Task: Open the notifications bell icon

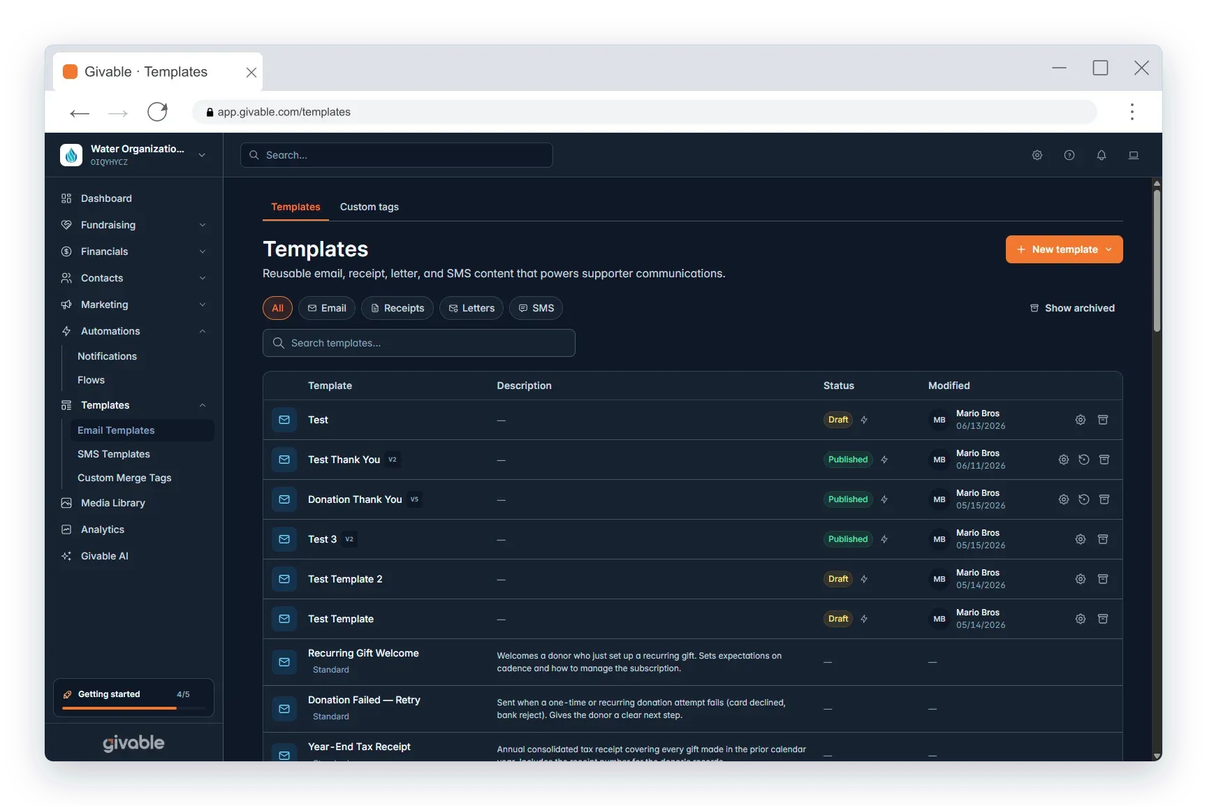Action: pos(1102,155)
